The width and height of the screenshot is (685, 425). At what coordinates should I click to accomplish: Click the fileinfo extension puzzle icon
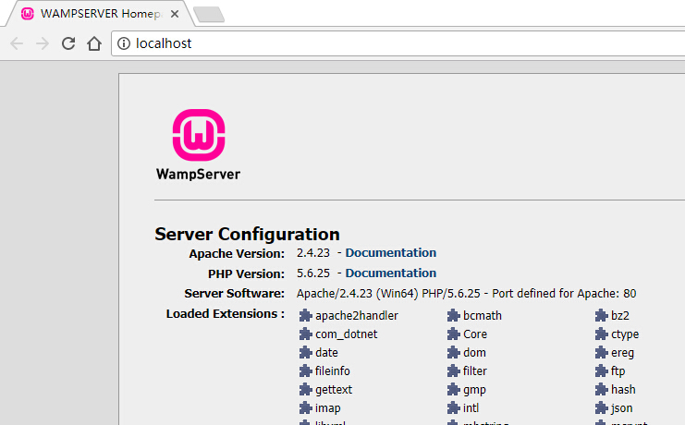coord(305,370)
